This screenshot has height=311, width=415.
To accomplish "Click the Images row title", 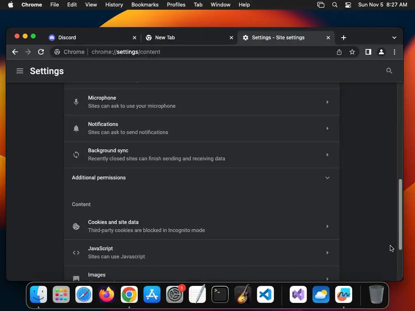I will [x=96, y=275].
